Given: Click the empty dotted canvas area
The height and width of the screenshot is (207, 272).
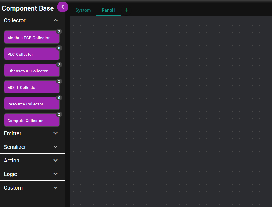Looking at the screenshot, I should (x=170, y=111).
